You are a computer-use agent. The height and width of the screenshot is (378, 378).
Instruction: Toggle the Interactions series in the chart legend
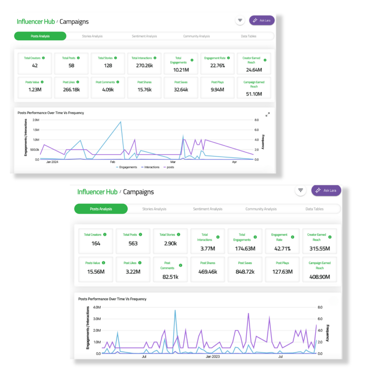pyautogui.click(x=150, y=167)
